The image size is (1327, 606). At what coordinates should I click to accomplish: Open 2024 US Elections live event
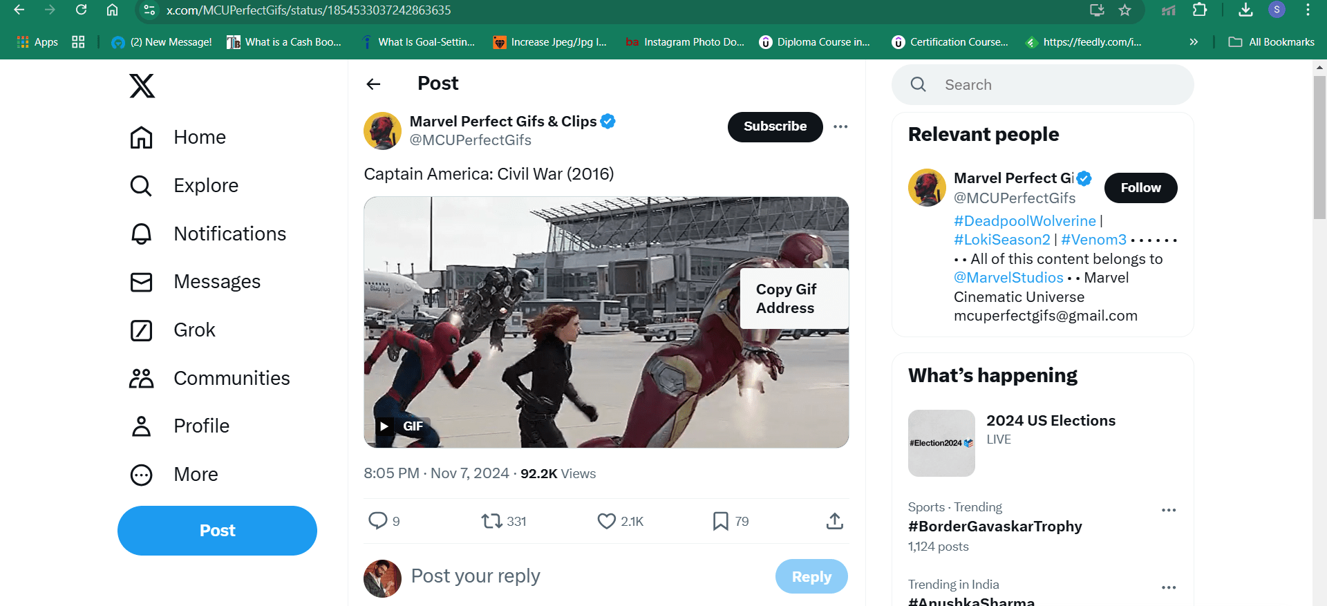(1051, 421)
